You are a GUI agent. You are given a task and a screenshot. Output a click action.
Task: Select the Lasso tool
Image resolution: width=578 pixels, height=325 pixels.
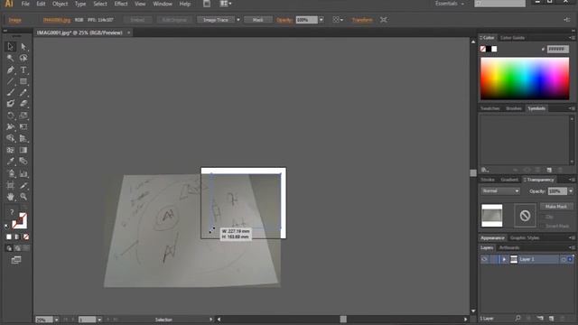23,58
